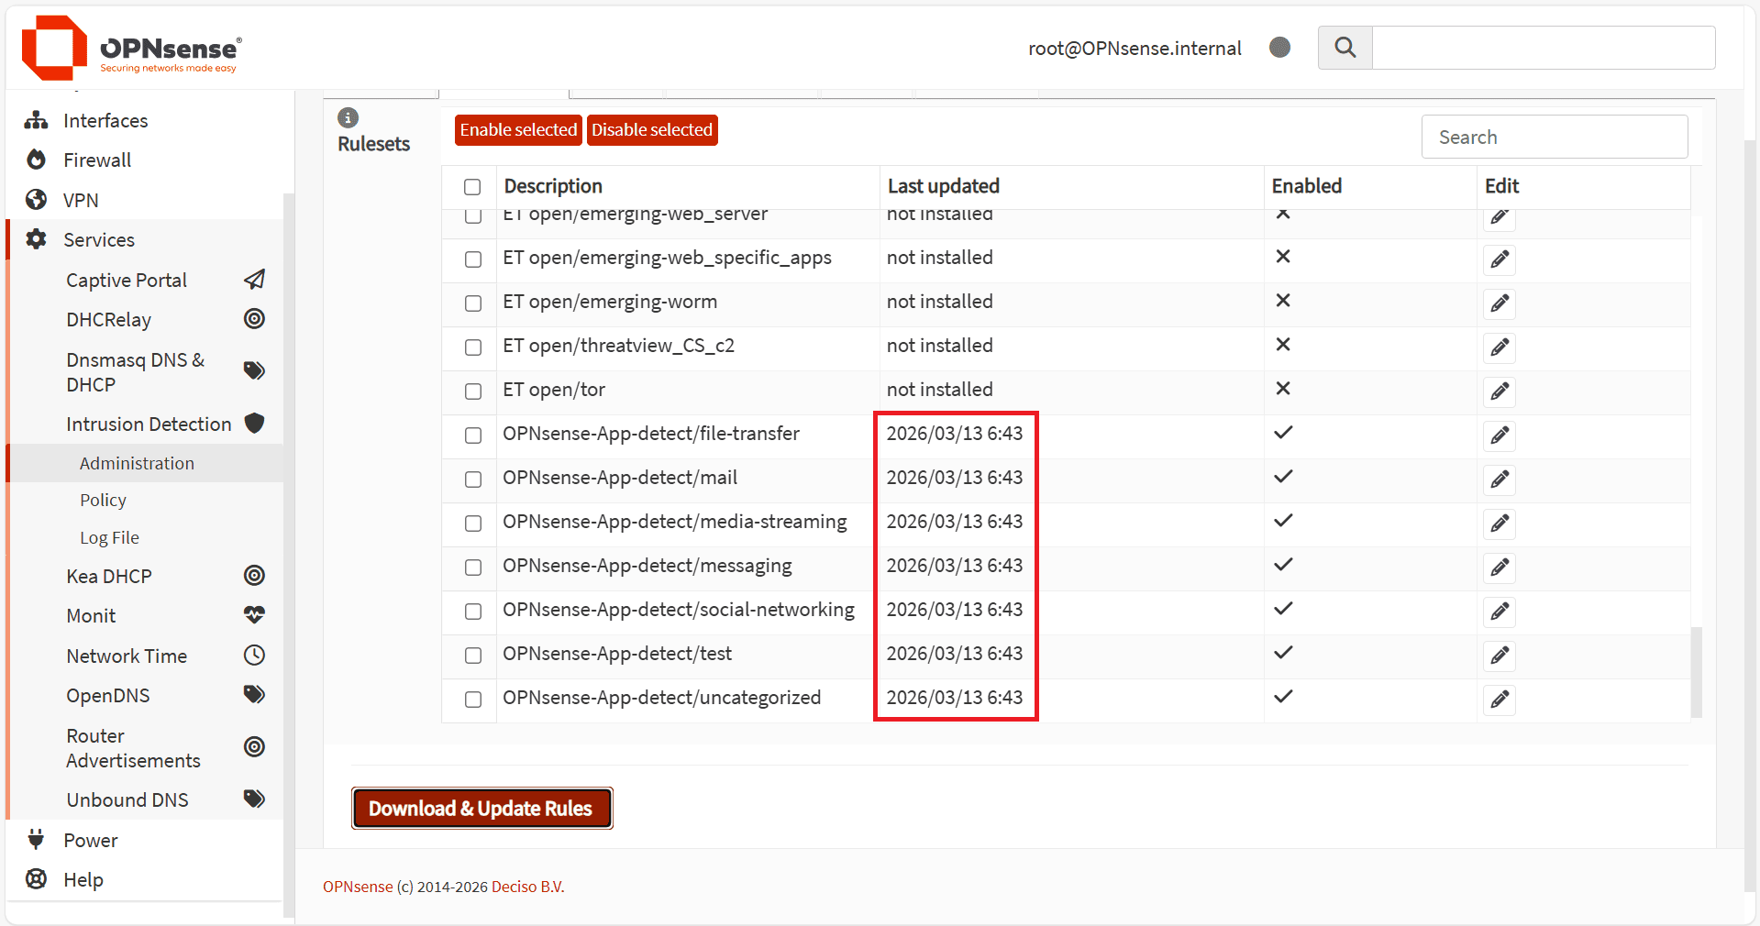
Task: Select the ET open/emerging-worm checkbox
Action: [x=473, y=303]
